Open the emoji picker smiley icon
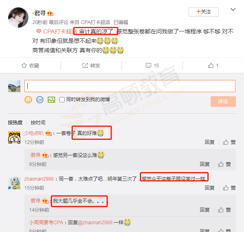244x232 pixels. coord(28,99)
